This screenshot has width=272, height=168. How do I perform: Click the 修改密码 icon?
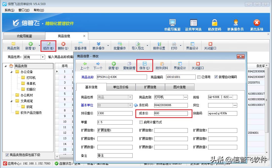tap(214, 25)
